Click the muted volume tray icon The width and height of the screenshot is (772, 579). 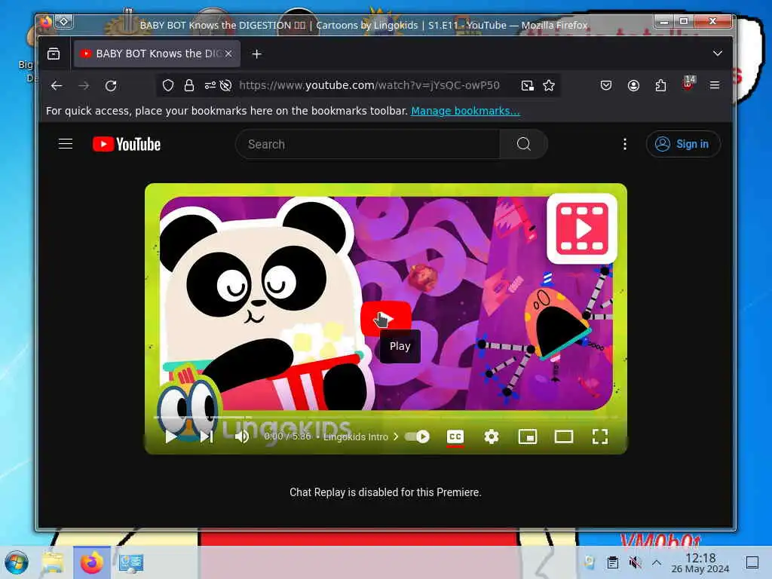[x=635, y=562]
